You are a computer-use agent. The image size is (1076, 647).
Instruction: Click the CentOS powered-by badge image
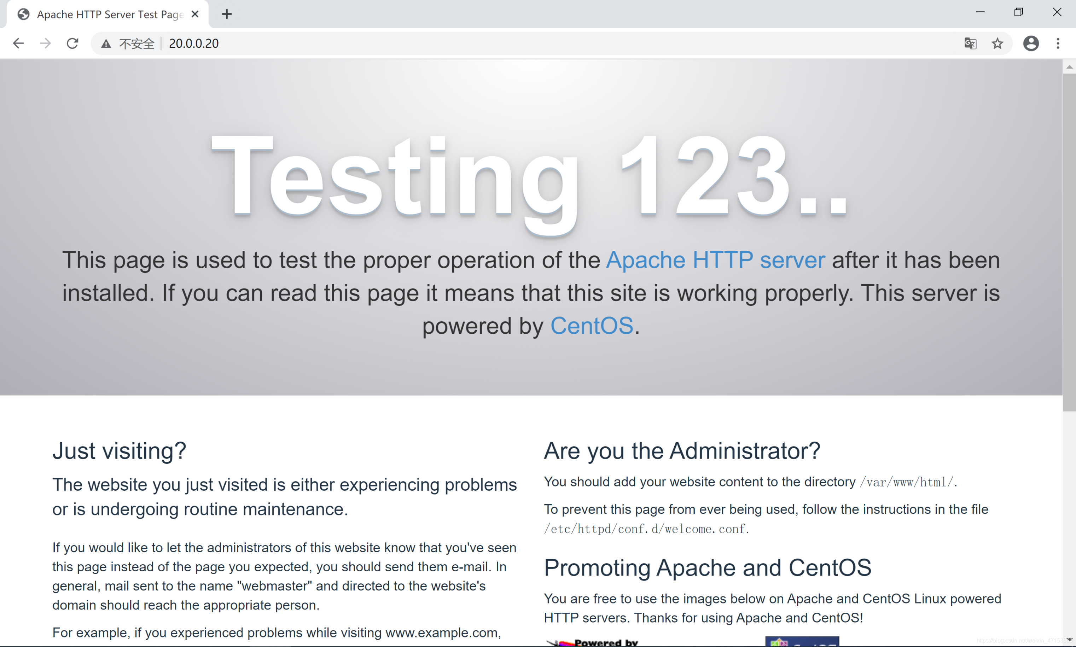[802, 642]
